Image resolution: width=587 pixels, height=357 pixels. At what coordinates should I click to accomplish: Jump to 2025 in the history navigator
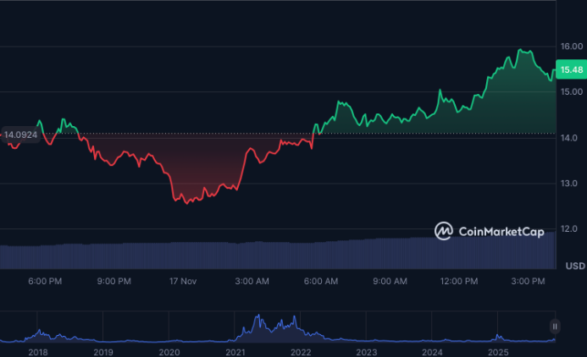pos(498,350)
